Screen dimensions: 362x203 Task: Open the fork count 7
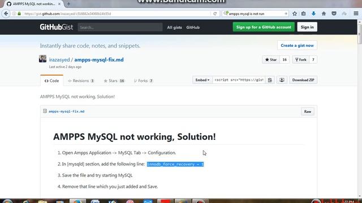[x=313, y=60]
